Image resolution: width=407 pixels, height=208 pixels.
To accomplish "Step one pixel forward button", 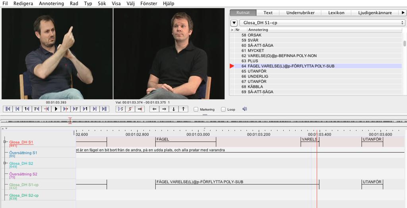I will click(x=66, y=109).
